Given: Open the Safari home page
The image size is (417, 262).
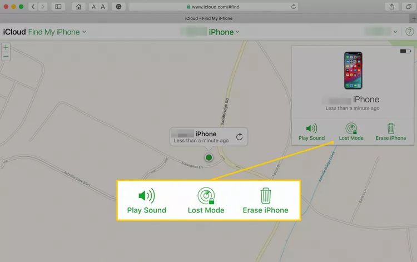Looking at the screenshot, I should coord(78,7).
